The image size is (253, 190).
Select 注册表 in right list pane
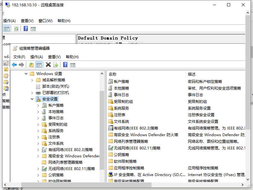point(120,115)
